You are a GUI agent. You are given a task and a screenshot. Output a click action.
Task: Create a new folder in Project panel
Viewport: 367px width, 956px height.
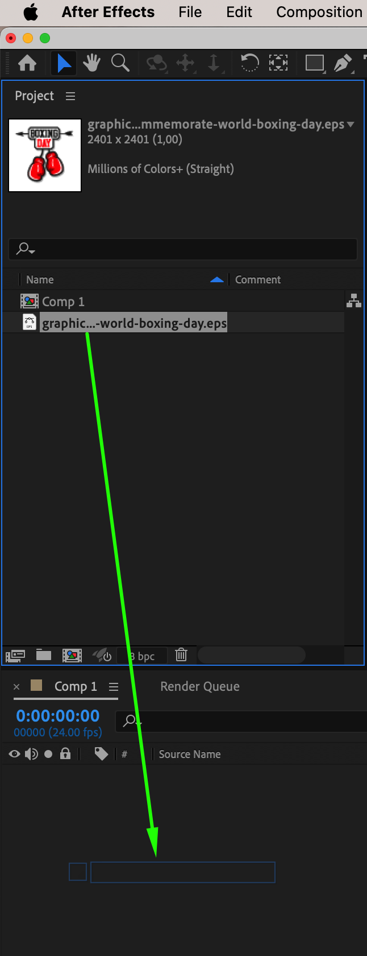(44, 655)
